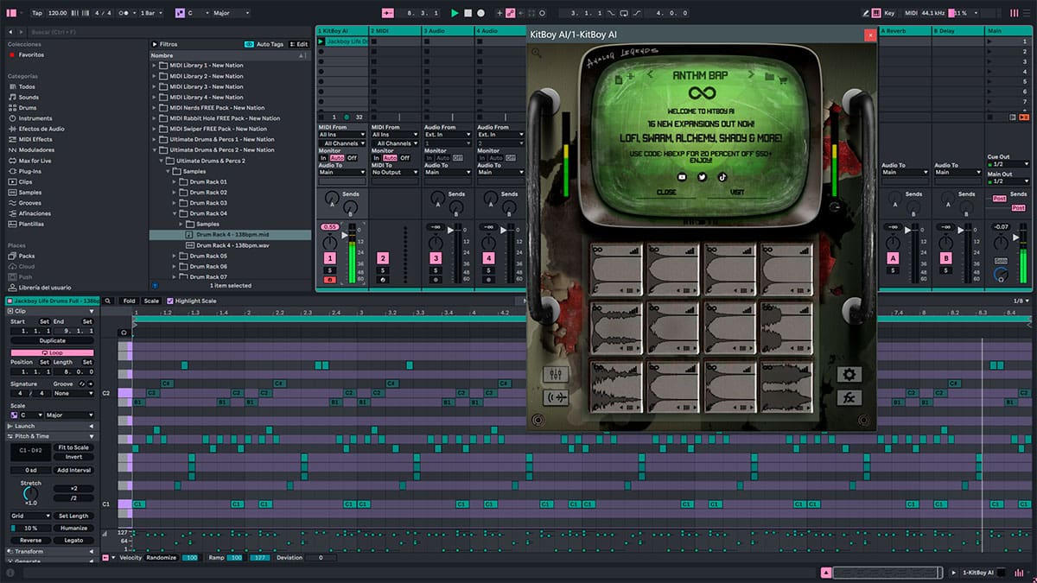Expand the Drum Rack 05 folder

click(x=175, y=256)
